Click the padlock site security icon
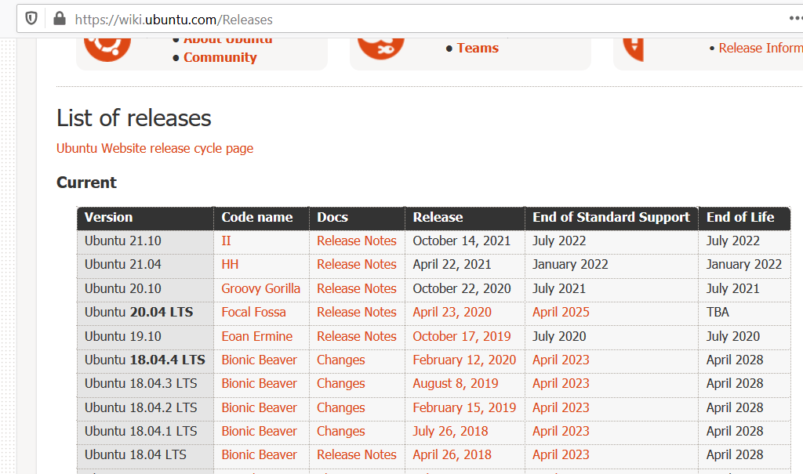Viewport: 803px width, 474px height. point(59,19)
